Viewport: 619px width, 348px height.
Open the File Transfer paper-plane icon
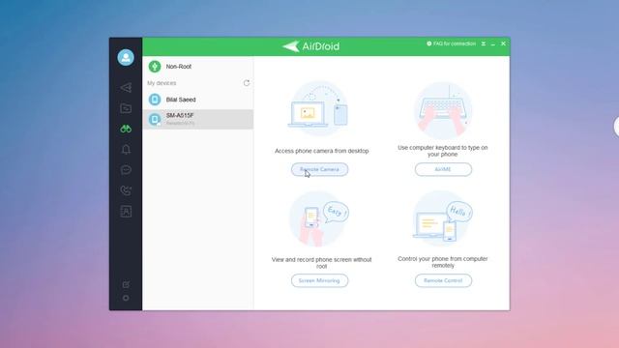[126, 87]
